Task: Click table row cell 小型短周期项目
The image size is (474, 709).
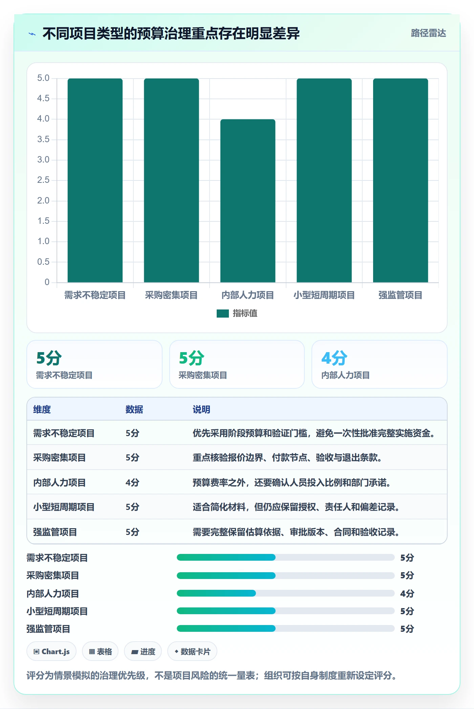Action: [x=64, y=507]
